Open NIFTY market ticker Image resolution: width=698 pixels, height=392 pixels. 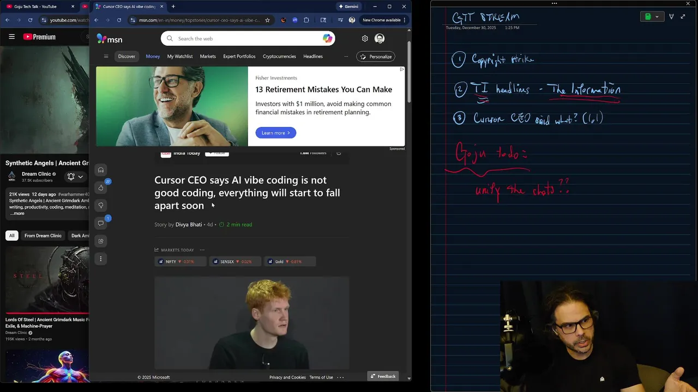(x=180, y=262)
